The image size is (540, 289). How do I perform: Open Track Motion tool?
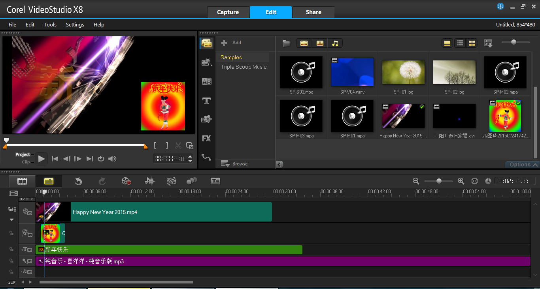point(192,181)
